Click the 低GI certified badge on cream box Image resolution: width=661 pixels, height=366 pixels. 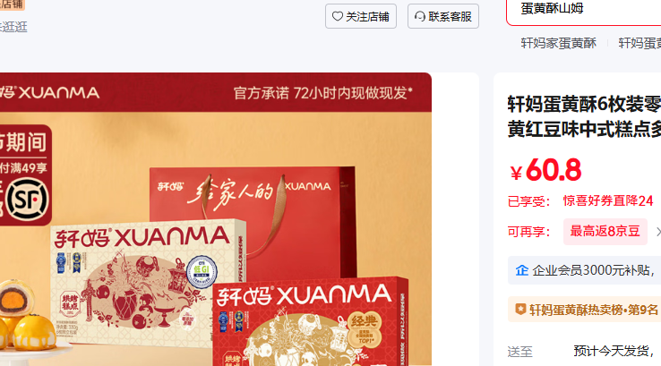pos(202,272)
